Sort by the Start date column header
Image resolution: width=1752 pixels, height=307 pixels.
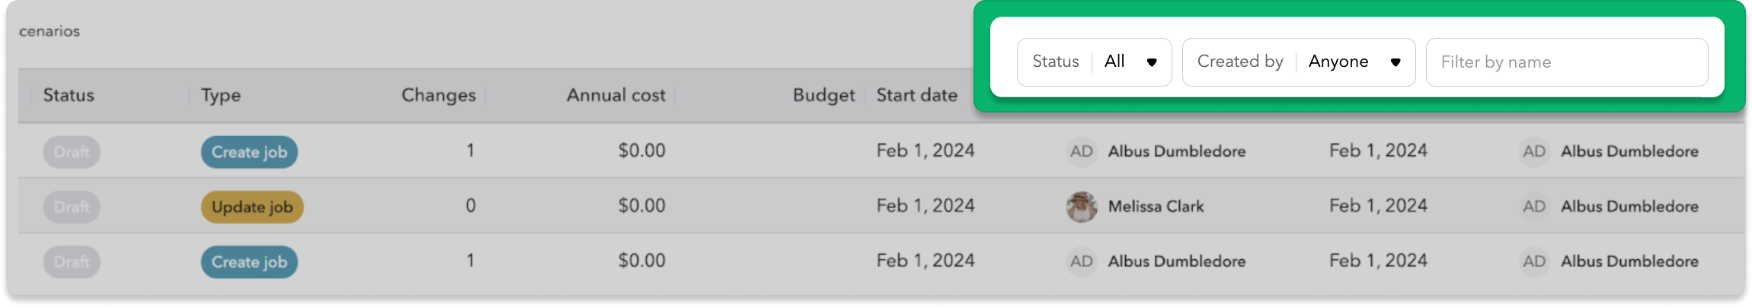(916, 96)
